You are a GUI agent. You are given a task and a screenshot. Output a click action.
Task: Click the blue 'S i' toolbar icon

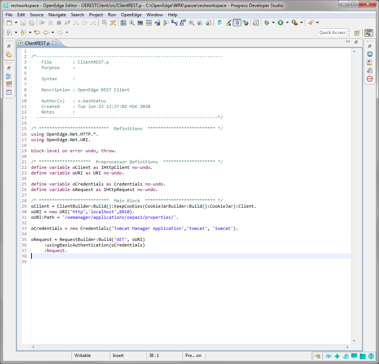[174, 23]
